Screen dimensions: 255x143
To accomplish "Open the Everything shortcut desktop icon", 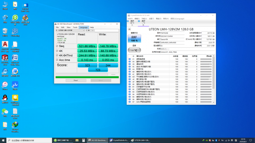I will pyautogui.click(x=15, y=46).
